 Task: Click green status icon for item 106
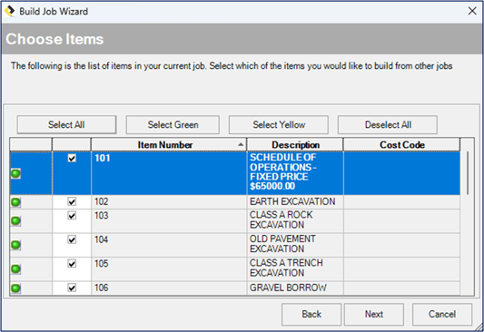click(x=15, y=288)
